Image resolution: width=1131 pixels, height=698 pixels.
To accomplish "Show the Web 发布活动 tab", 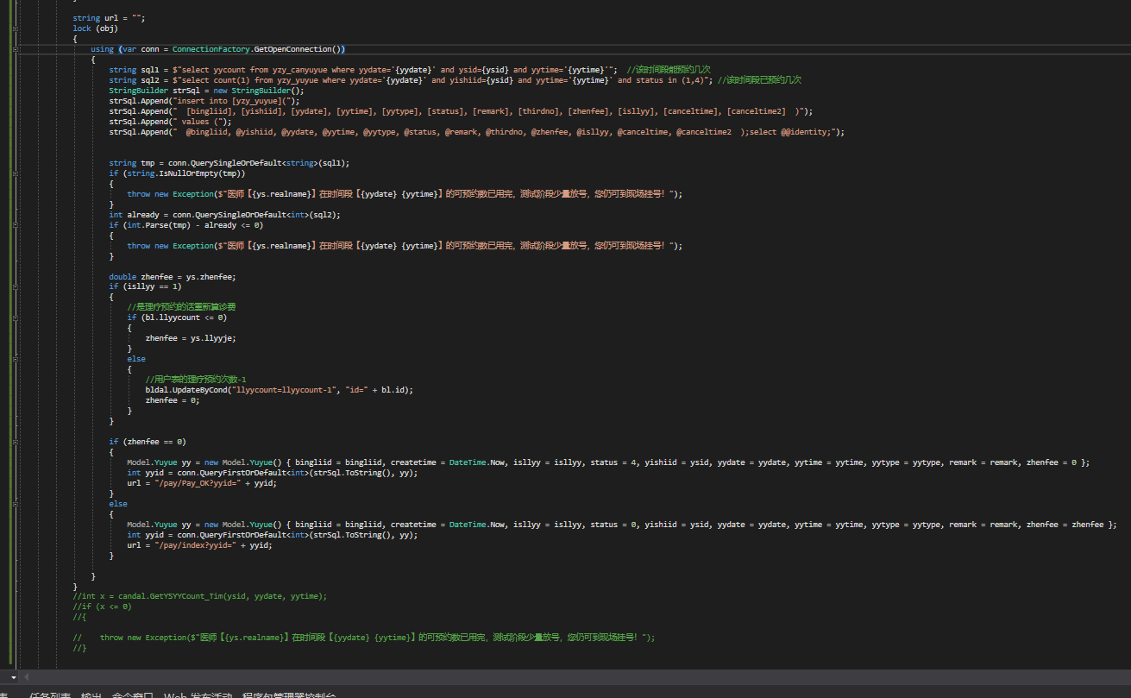I will [x=198, y=695].
